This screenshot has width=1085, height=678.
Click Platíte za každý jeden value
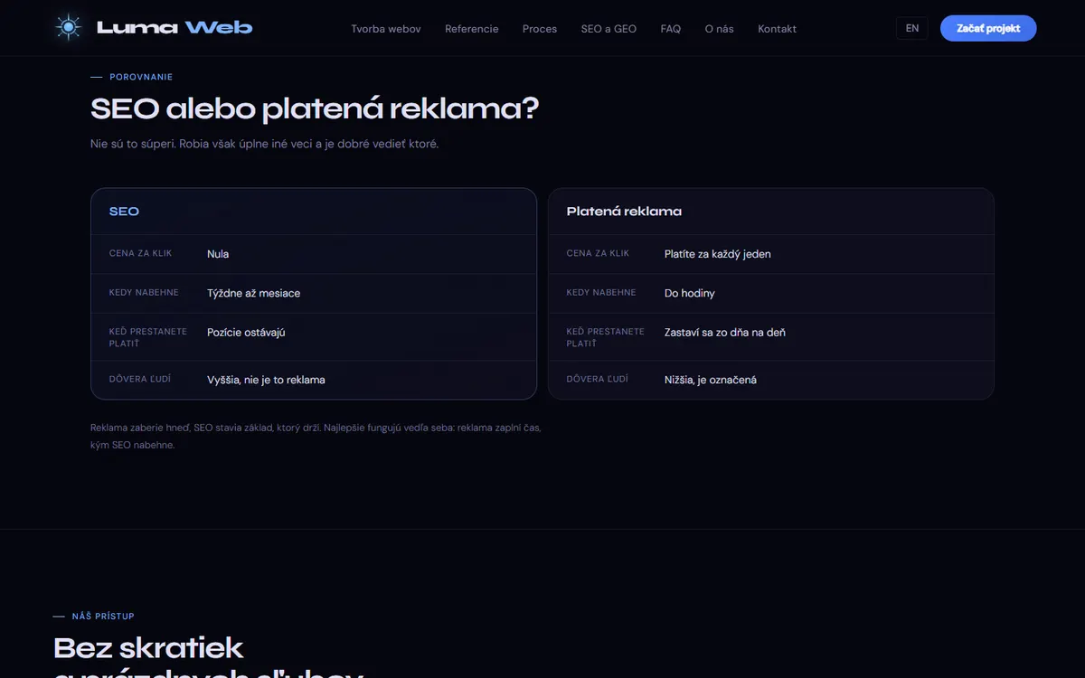click(x=718, y=254)
